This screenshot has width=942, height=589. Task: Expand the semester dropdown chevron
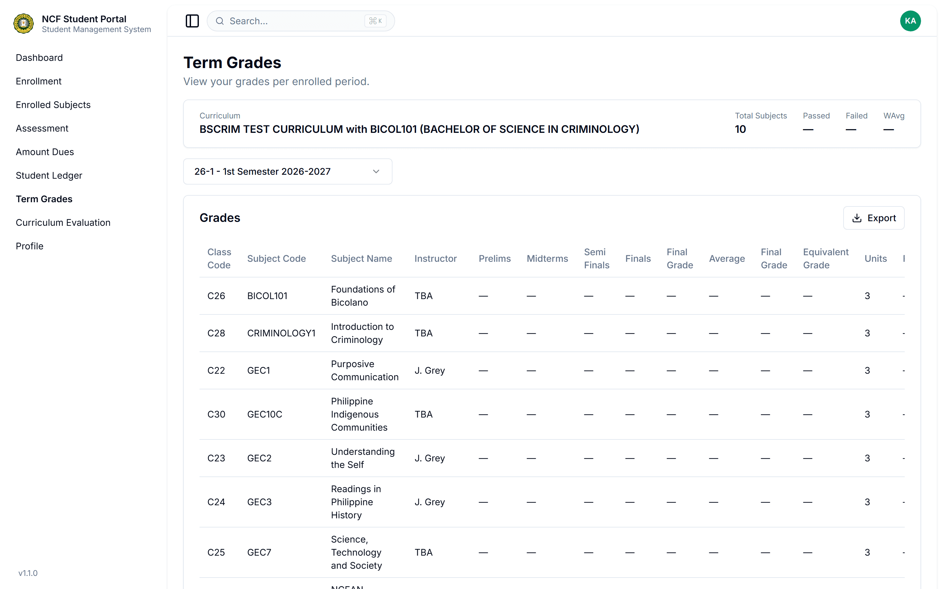(x=376, y=171)
